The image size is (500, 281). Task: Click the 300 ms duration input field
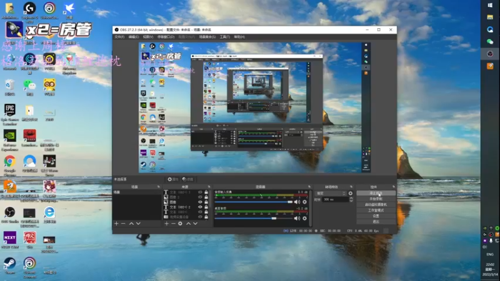coord(335,199)
